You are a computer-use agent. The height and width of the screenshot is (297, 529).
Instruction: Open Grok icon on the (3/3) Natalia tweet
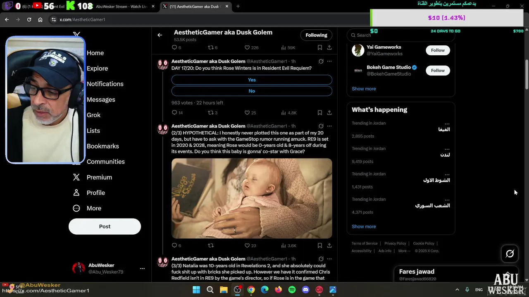(x=321, y=259)
